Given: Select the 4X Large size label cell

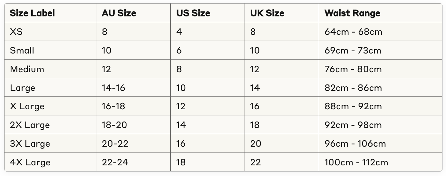Looking at the screenshot, I should [x=30, y=162].
